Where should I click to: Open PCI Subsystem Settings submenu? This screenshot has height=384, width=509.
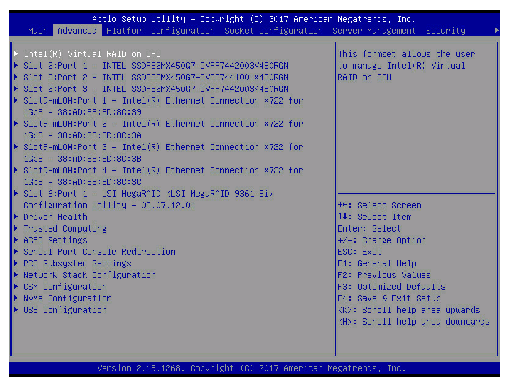pos(77,263)
